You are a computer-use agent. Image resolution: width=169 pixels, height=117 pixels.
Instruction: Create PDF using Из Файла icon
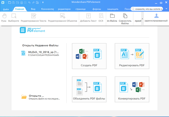[112, 17]
